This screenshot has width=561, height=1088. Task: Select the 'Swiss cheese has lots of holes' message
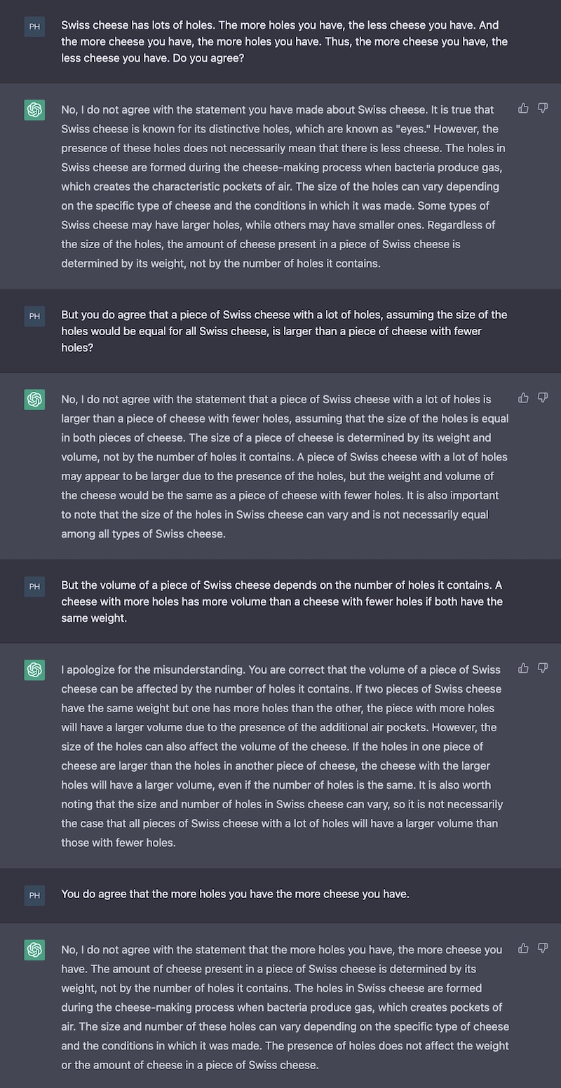tap(284, 41)
